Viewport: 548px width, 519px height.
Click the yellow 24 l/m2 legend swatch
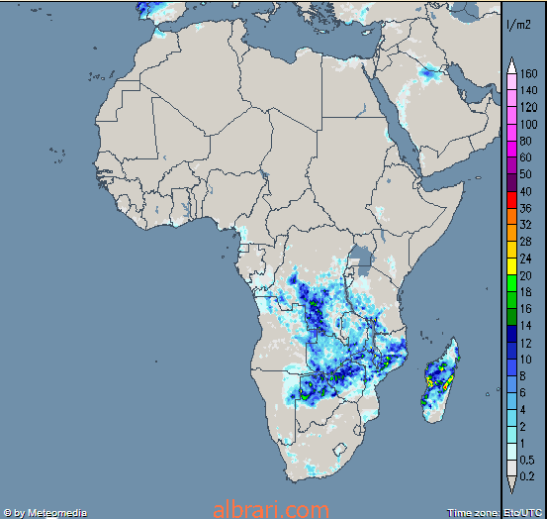pos(511,266)
